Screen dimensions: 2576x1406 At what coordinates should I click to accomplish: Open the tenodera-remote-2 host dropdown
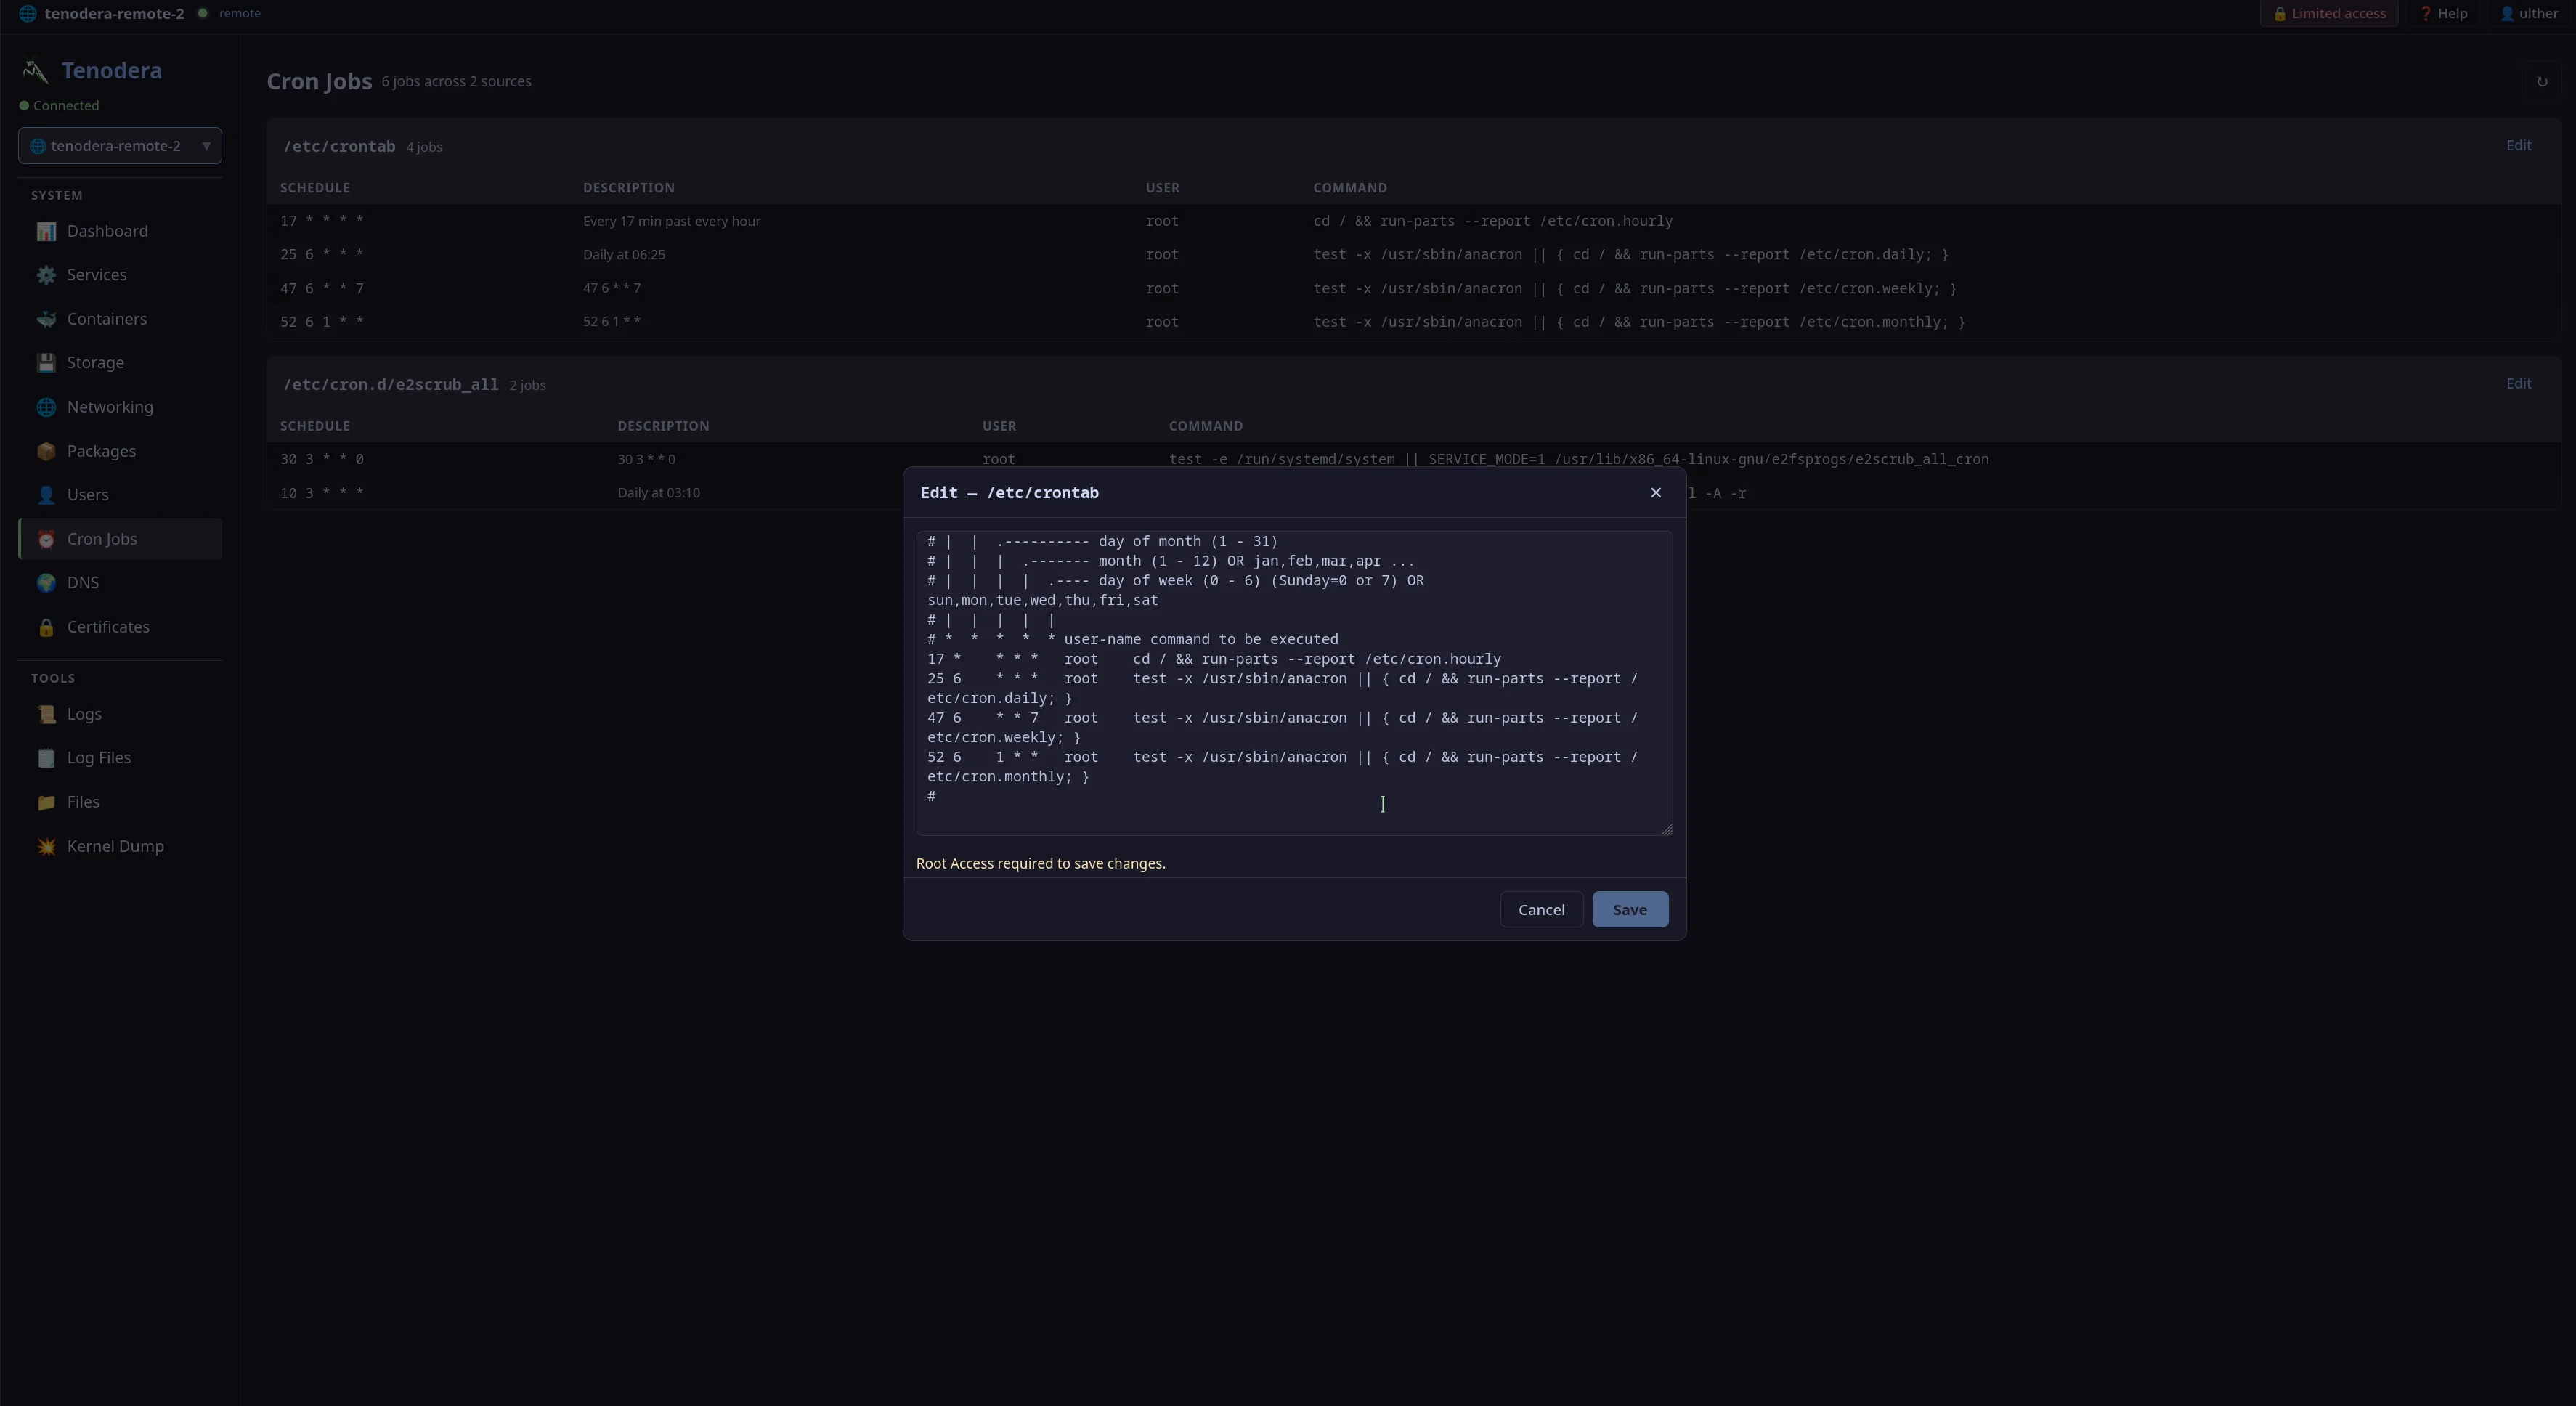[120, 146]
